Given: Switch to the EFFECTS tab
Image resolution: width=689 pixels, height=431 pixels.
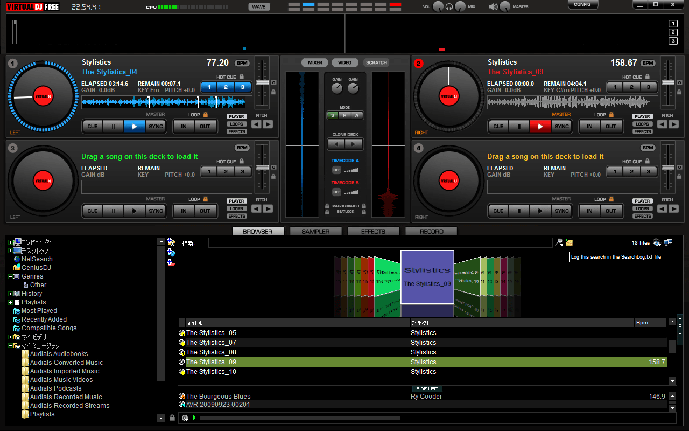Looking at the screenshot, I should point(373,231).
